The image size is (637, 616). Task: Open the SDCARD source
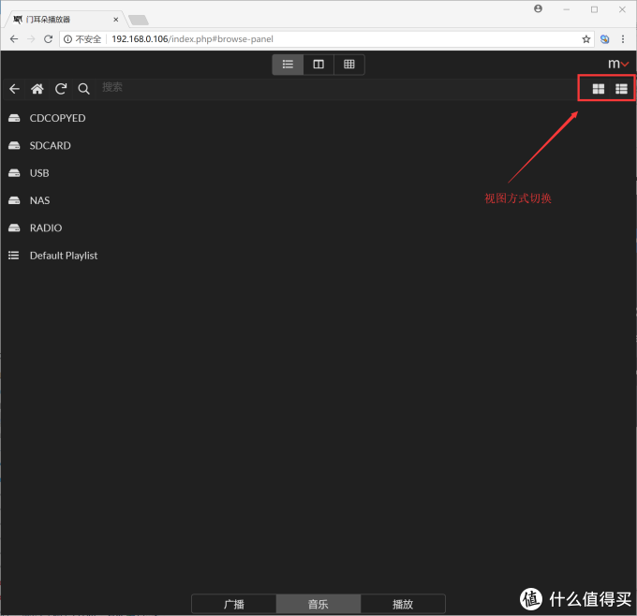click(50, 146)
